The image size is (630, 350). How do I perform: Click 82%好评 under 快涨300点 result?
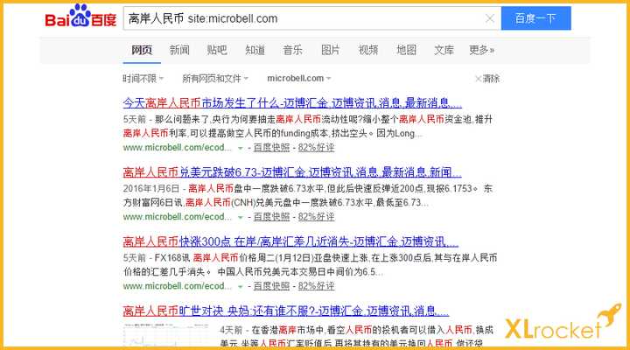316,286
